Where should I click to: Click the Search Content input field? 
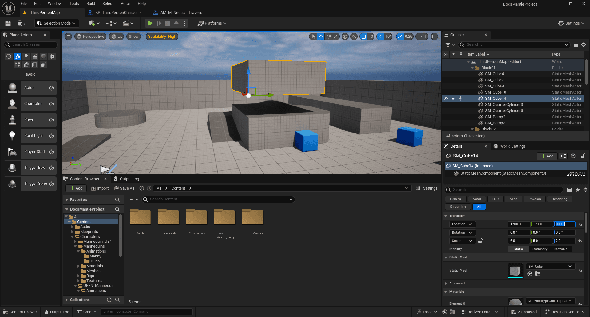(218, 199)
